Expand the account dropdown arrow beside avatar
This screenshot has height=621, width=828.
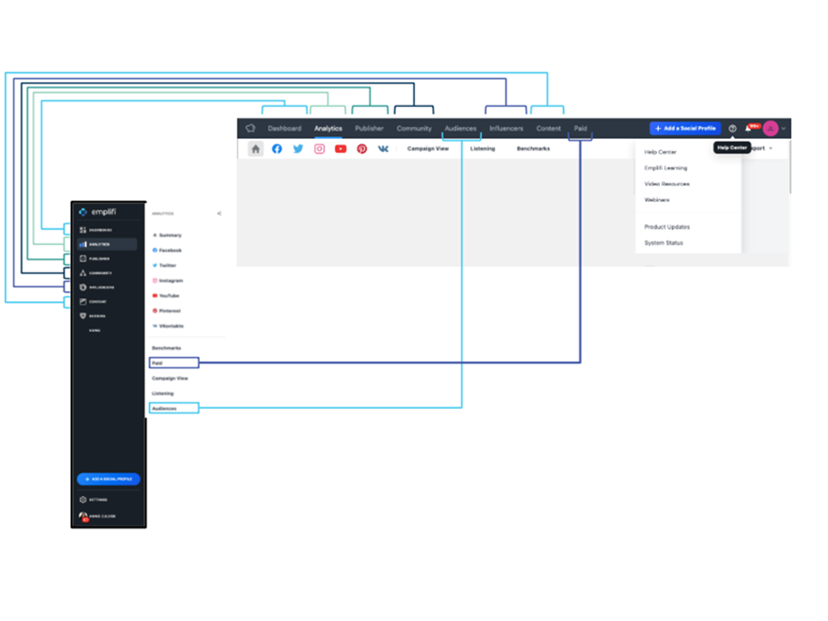point(784,129)
